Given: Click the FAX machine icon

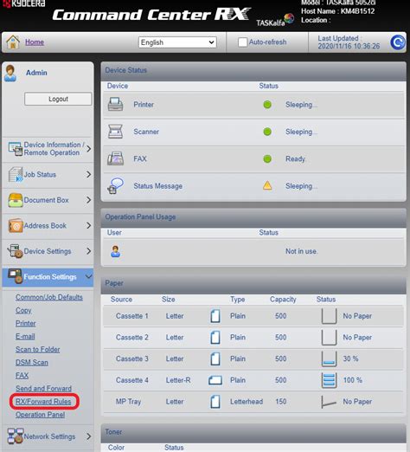Looking at the screenshot, I should point(115,158).
